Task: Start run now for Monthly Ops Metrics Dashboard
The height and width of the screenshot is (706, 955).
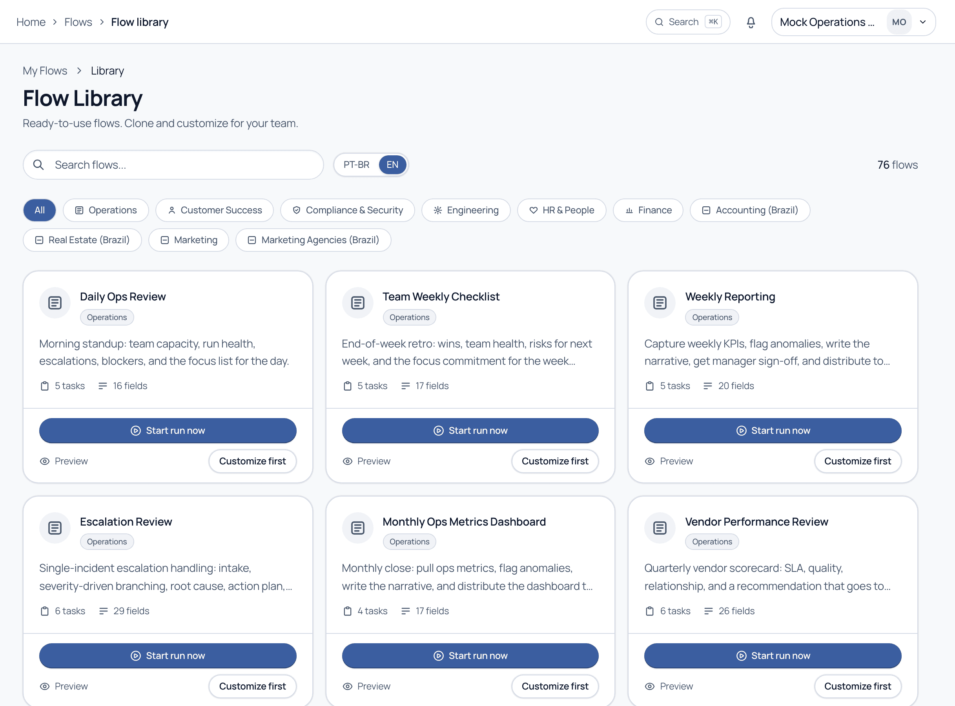Action: click(470, 655)
